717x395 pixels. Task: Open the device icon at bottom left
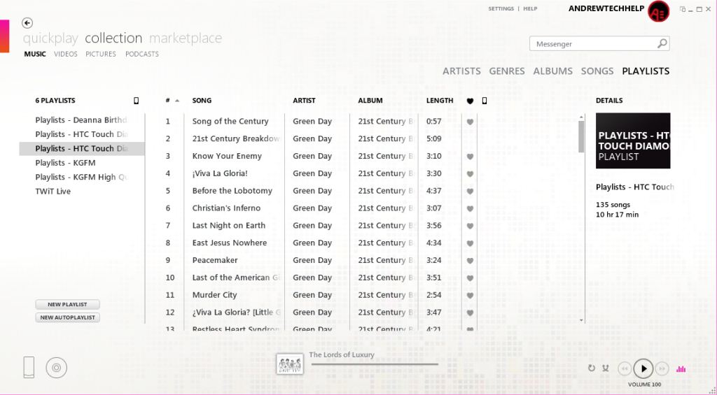tap(29, 367)
